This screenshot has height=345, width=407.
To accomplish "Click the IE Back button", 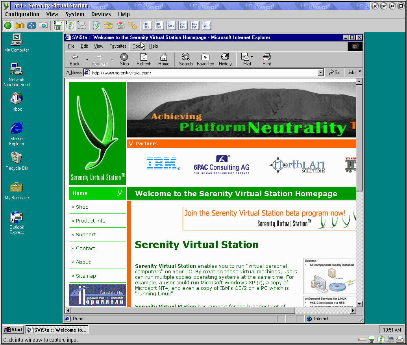I will [75, 59].
